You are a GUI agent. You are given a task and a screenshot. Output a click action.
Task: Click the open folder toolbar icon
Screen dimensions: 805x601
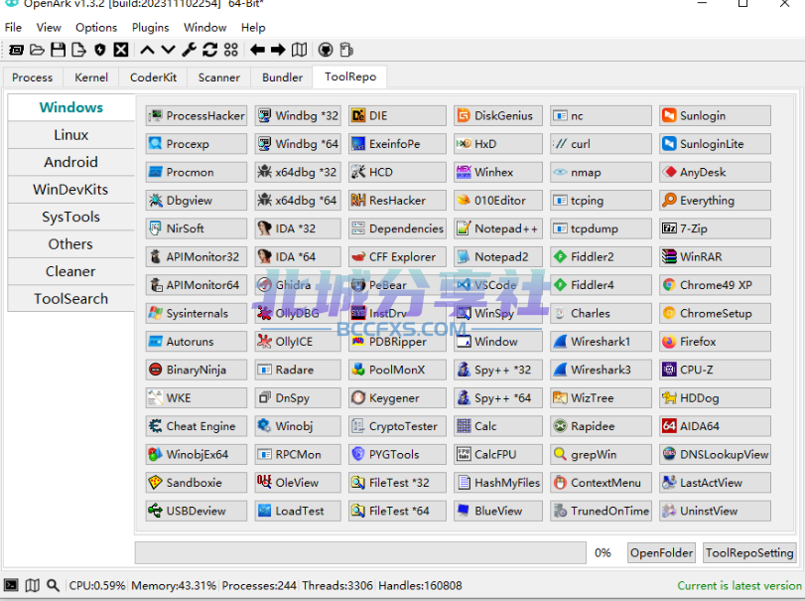tap(37, 50)
